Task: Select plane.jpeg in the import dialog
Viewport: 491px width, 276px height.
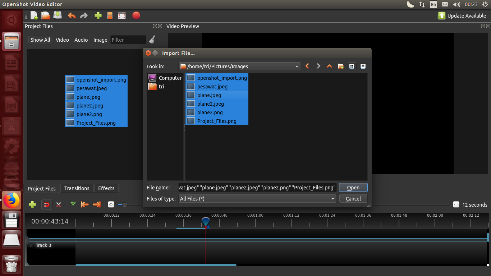Action: pos(209,95)
